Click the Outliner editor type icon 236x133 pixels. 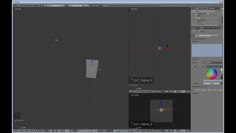pos(193,8)
